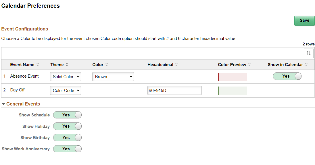Edit the #6F915D hexadecimal field
Screen dimensions: 315x165
point(174,91)
